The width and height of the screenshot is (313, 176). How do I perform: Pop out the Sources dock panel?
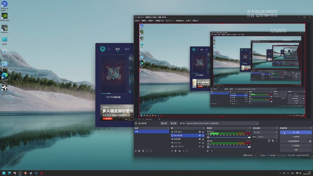click(x=203, y=128)
